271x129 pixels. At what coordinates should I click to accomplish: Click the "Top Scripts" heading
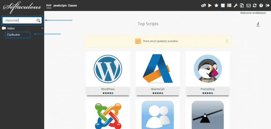[148, 24]
